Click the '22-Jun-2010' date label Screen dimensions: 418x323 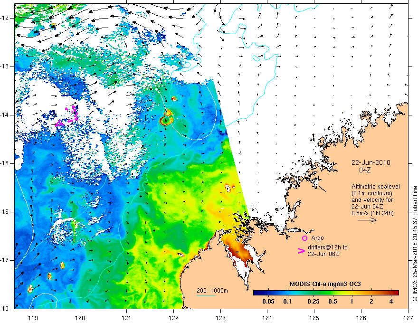pyautogui.click(x=370, y=162)
